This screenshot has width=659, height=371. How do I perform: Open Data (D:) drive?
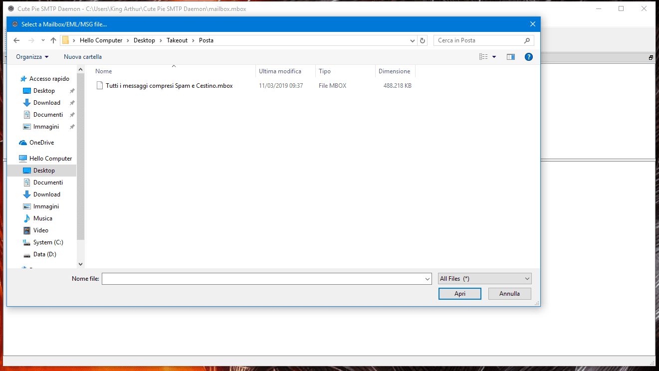tap(44, 254)
